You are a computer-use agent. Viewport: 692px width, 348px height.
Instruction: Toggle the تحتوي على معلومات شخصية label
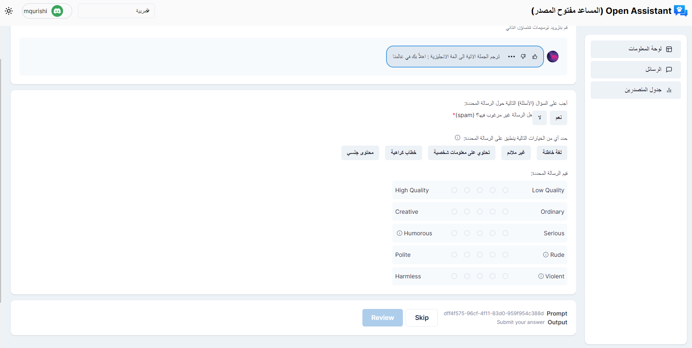coord(462,152)
